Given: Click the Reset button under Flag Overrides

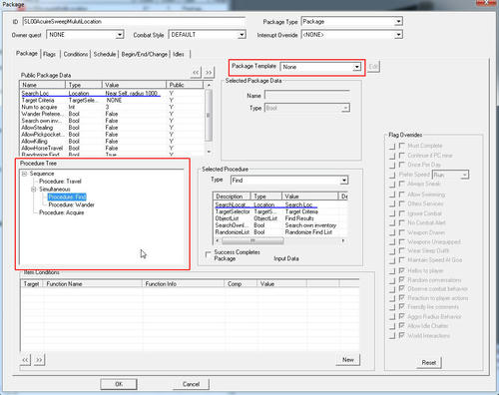Looking at the screenshot, I should coord(429,362).
